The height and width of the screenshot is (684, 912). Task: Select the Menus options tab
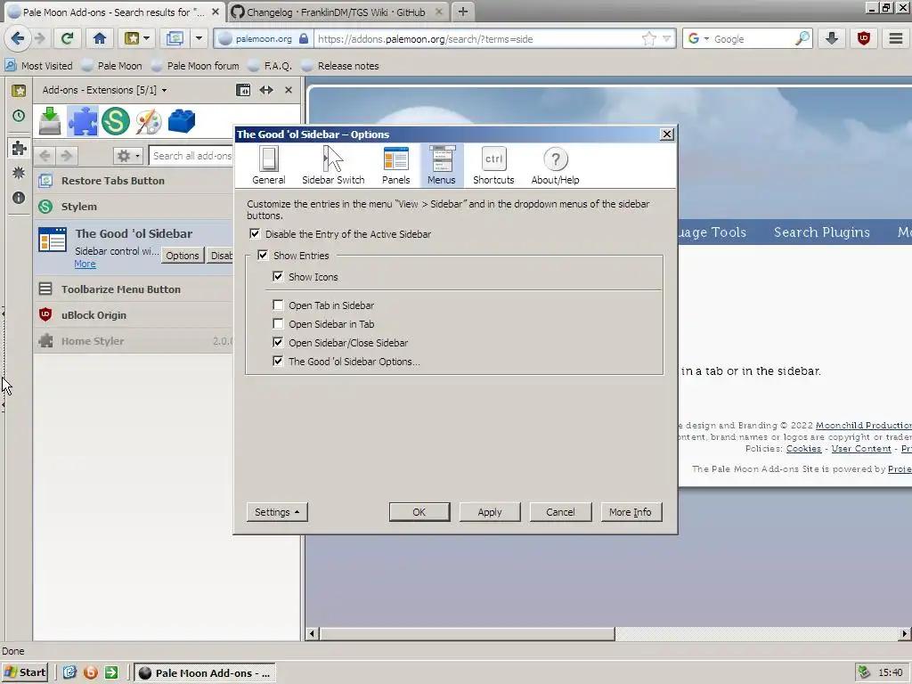[x=442, y=165]
